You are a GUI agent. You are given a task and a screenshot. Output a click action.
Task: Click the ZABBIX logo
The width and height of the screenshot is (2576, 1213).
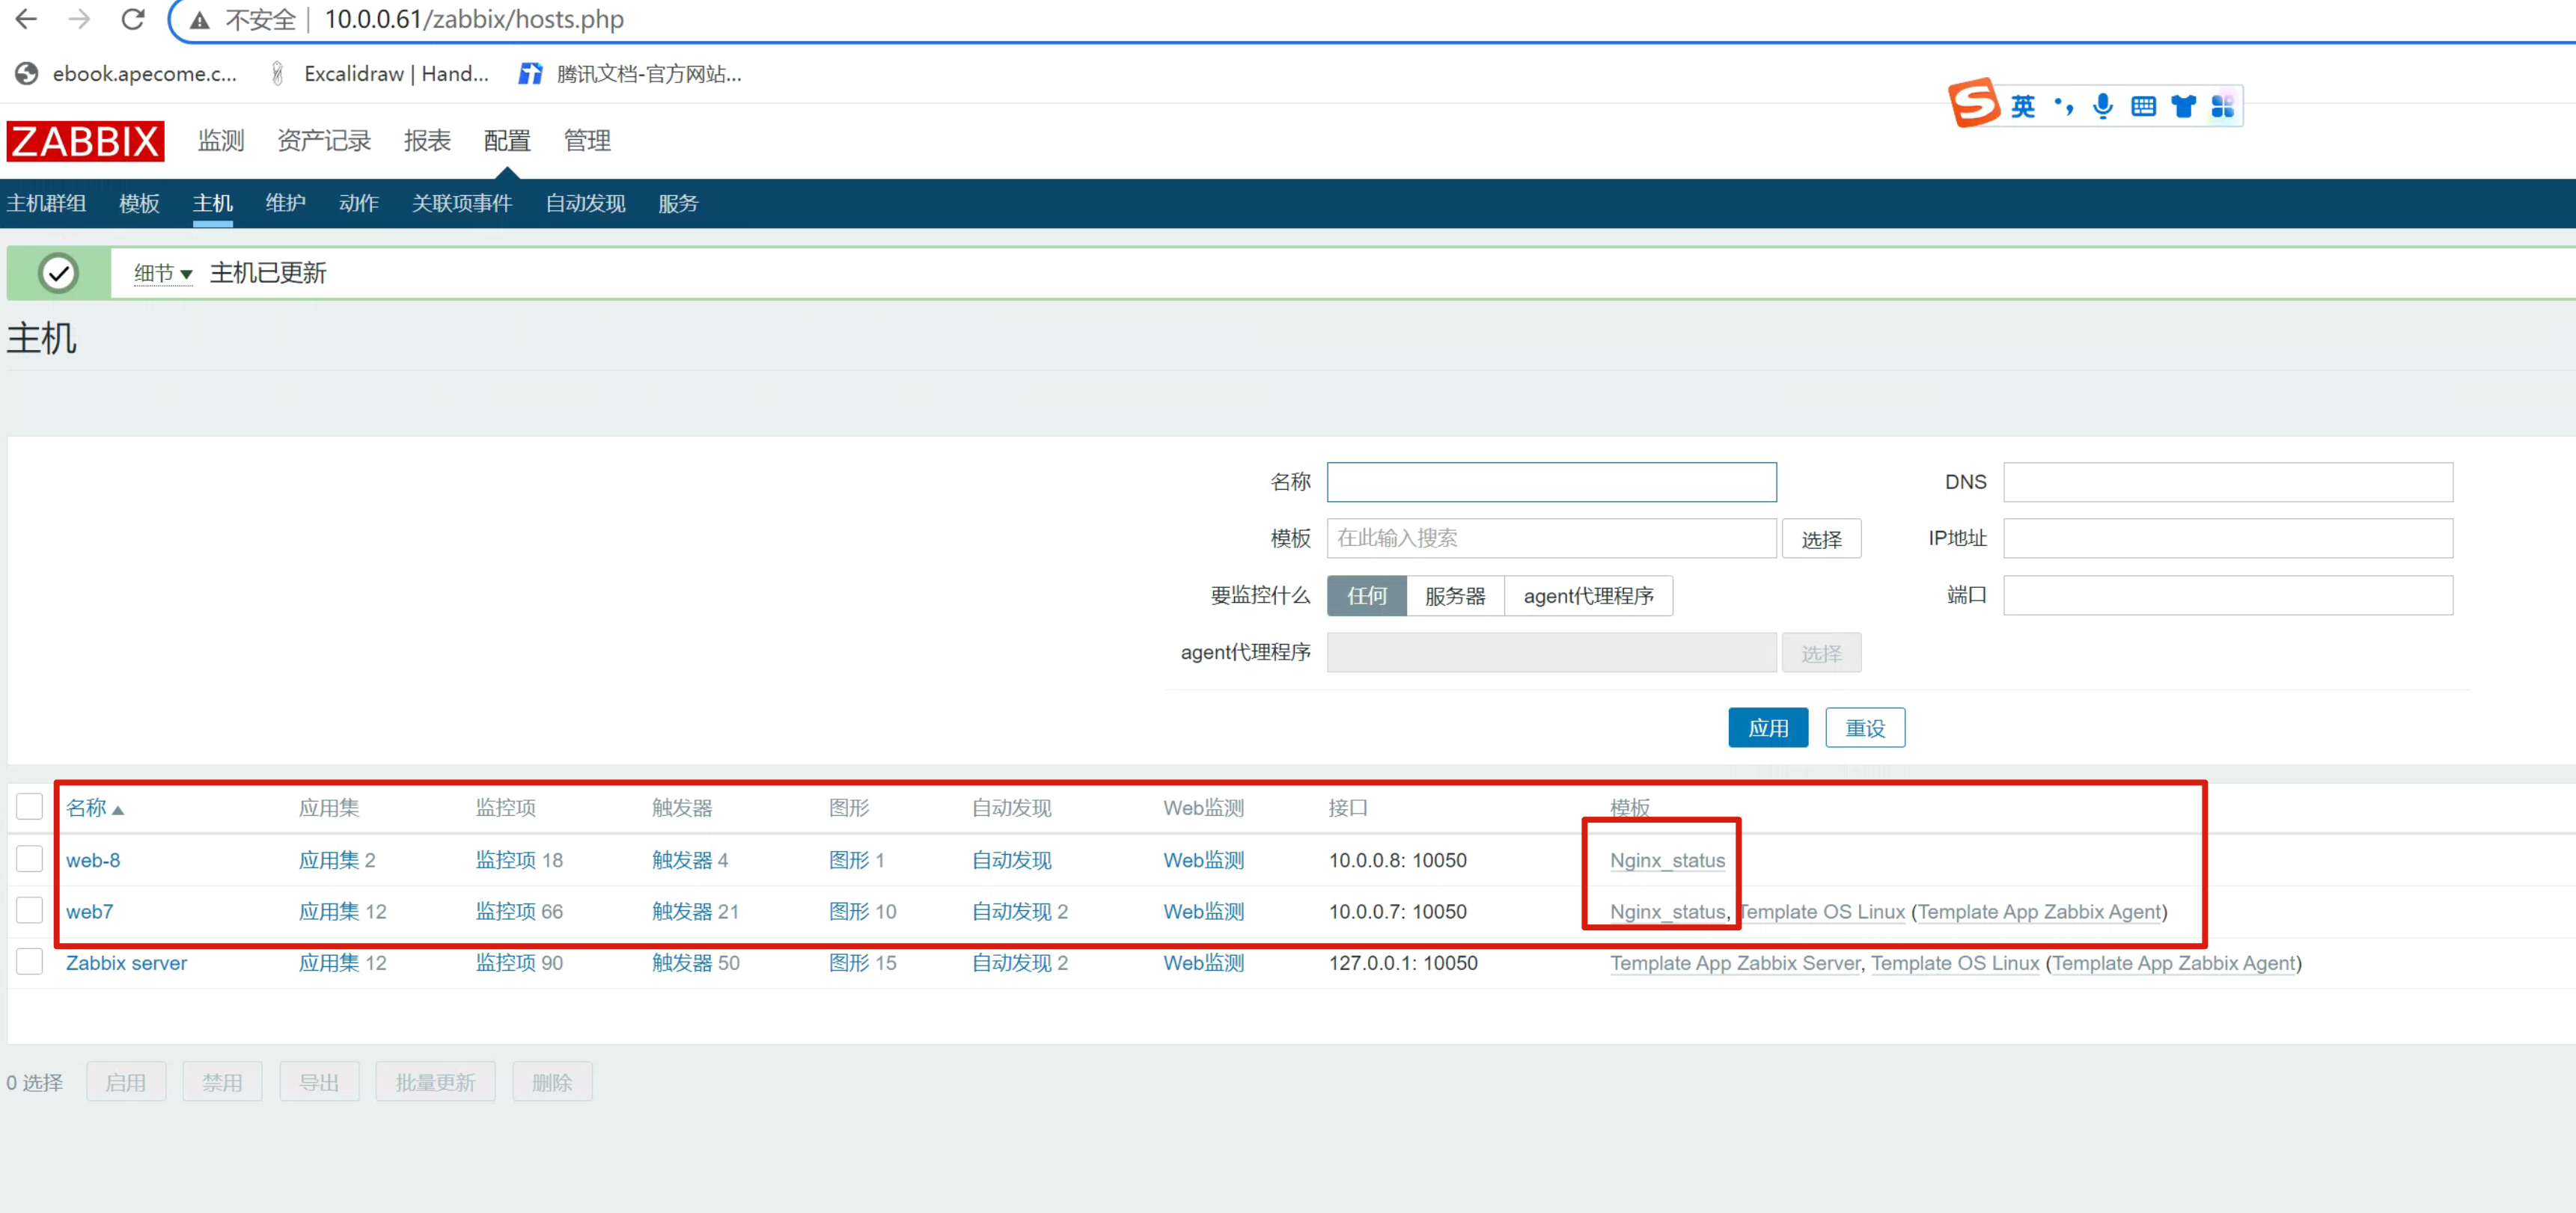[85, 141]
